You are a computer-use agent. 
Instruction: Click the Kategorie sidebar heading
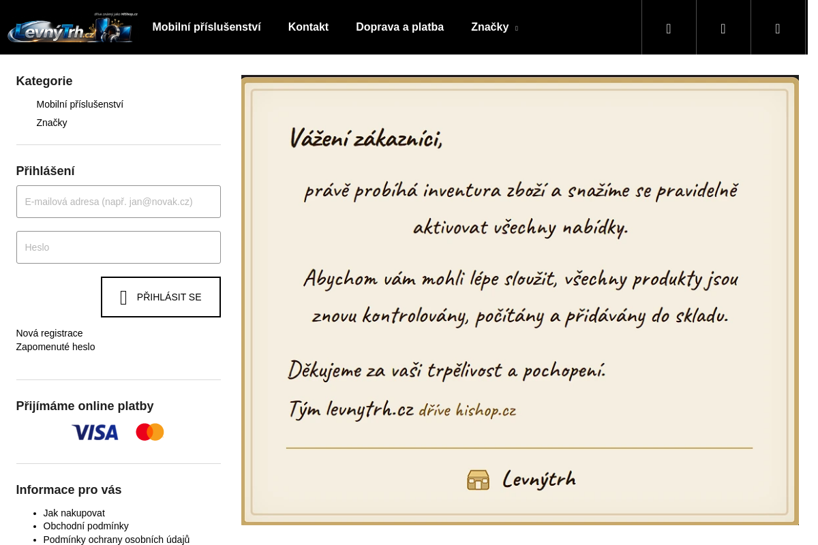coord(44,81)
